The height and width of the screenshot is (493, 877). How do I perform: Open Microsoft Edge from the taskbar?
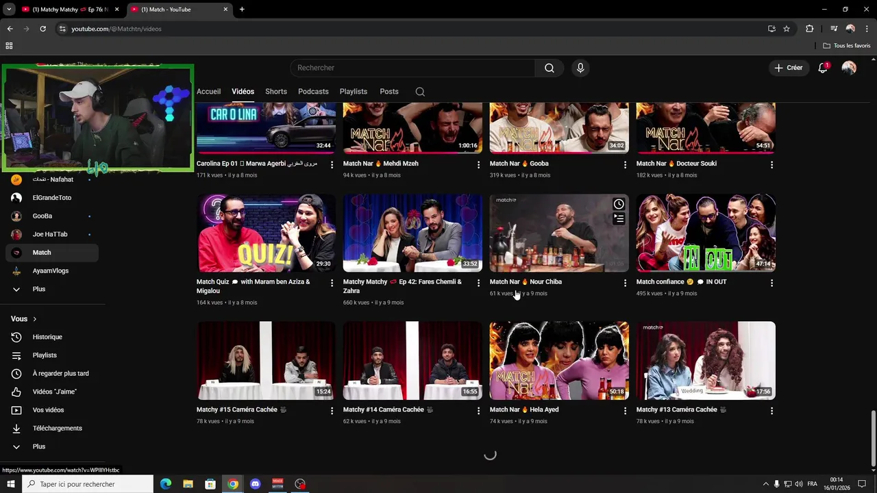coord(166,484)
